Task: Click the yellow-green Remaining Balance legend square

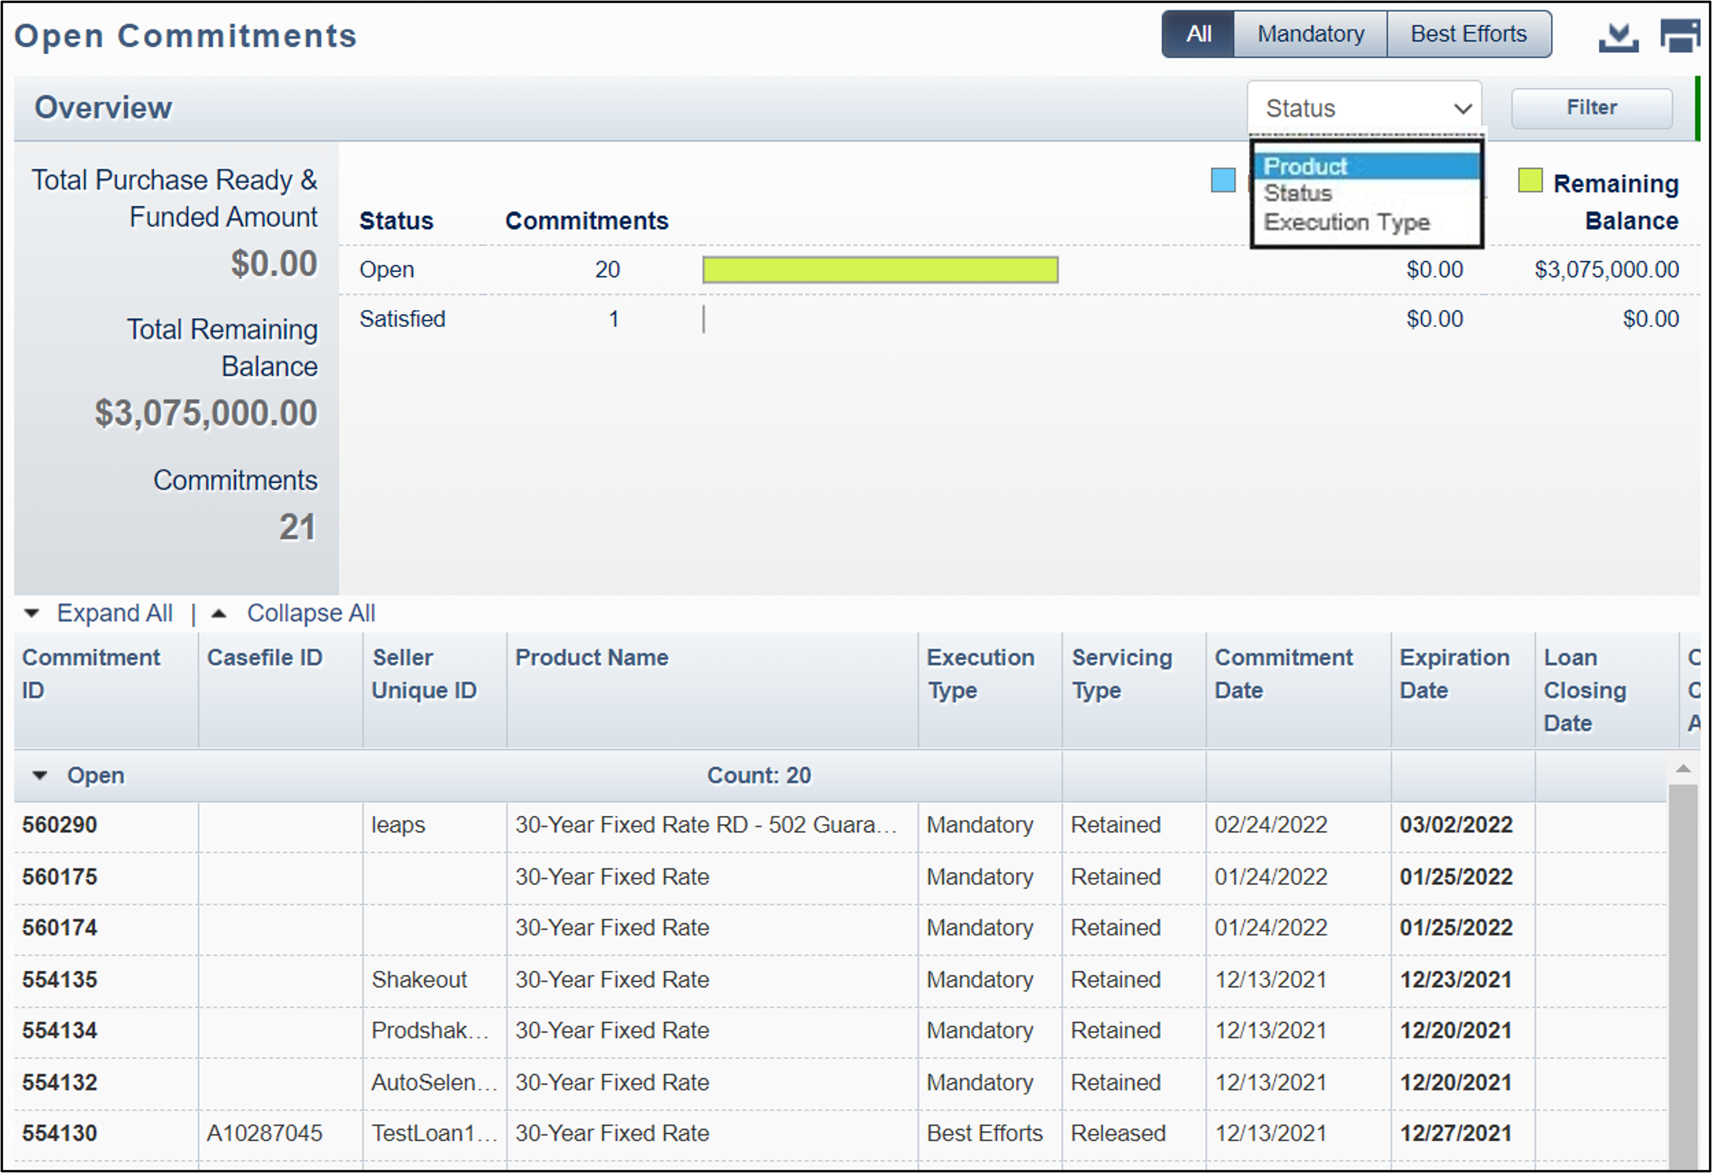Action: coord(1529,182)
